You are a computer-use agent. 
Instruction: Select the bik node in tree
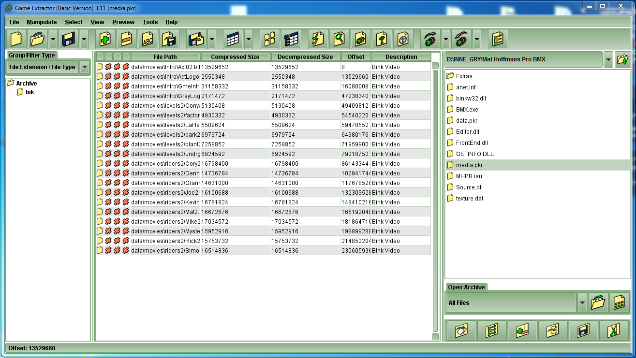pyautogui.click(x=30, y=92)
